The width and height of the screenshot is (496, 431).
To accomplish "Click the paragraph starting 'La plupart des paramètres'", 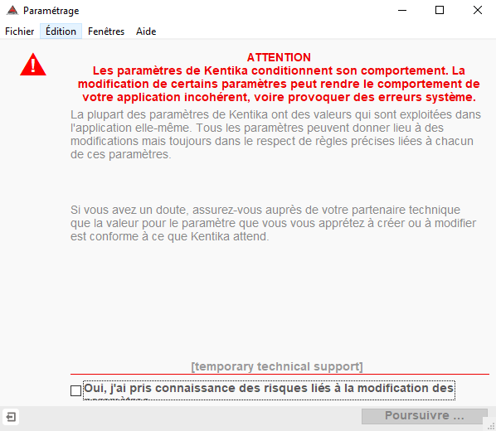I will (275, 134).
